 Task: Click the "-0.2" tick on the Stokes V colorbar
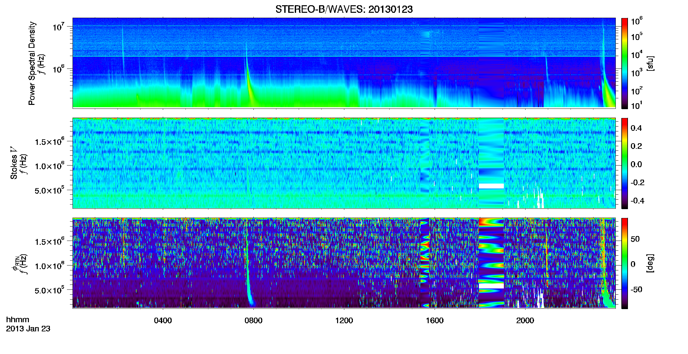(637, 183)
